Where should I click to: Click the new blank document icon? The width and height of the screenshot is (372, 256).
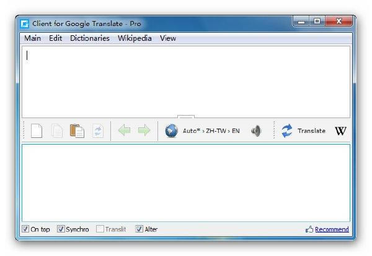(x=37, y=131)
